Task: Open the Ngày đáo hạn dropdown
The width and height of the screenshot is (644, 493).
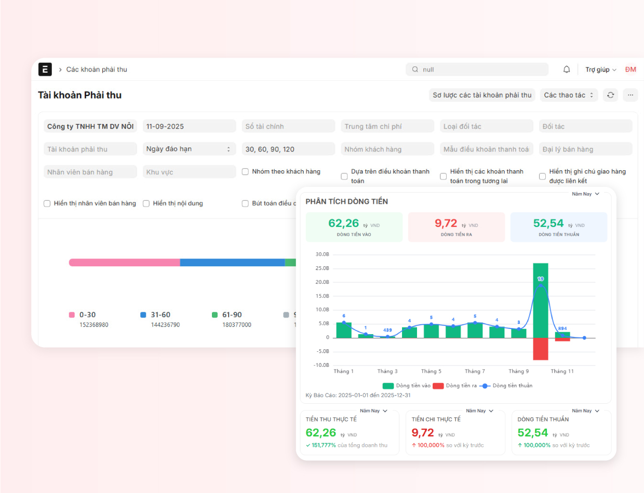Action: tap(187, 149)
